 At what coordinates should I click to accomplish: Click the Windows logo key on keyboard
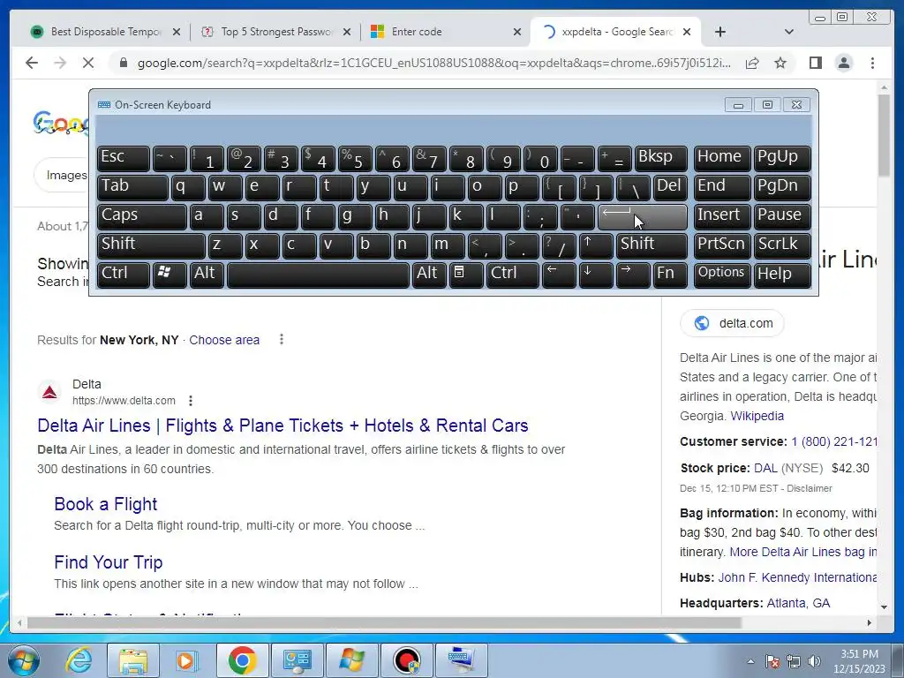coord(169,275)
